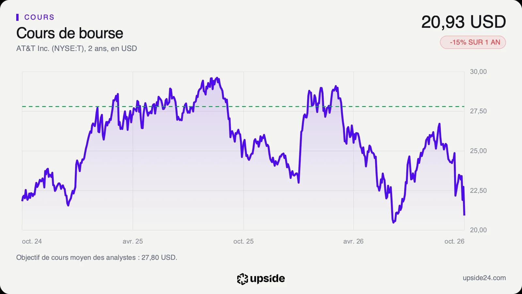The height and width of the screenshot is (294, 522).
Task: Open the upside24.com link
Action: 484,278
